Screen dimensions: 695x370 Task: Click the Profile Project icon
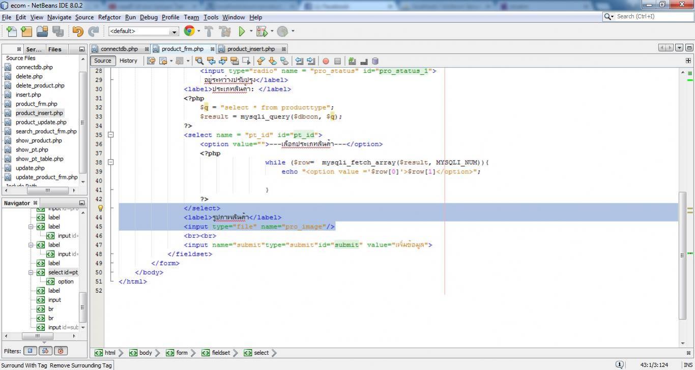point(283,32)
